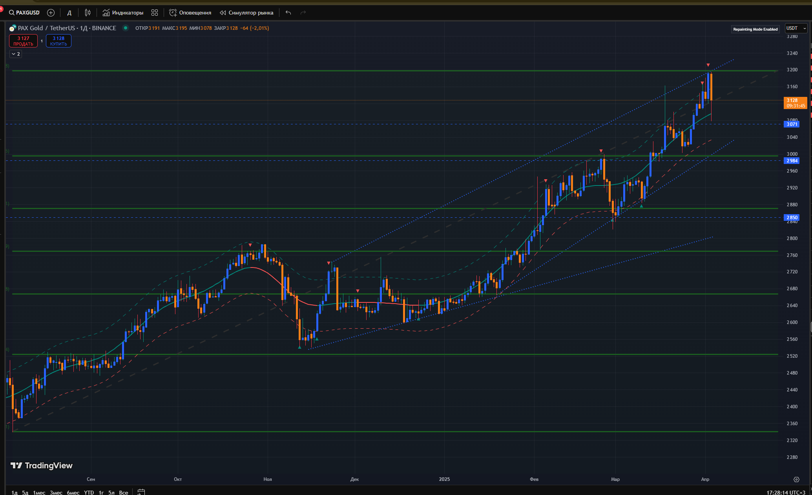The width and height of the screenshot is (812, 495).
Task: Click the 2800 price scale label
Action: 792,238
